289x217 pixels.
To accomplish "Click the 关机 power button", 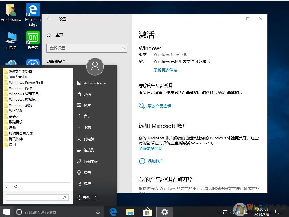I will click(x=84, y=198).
